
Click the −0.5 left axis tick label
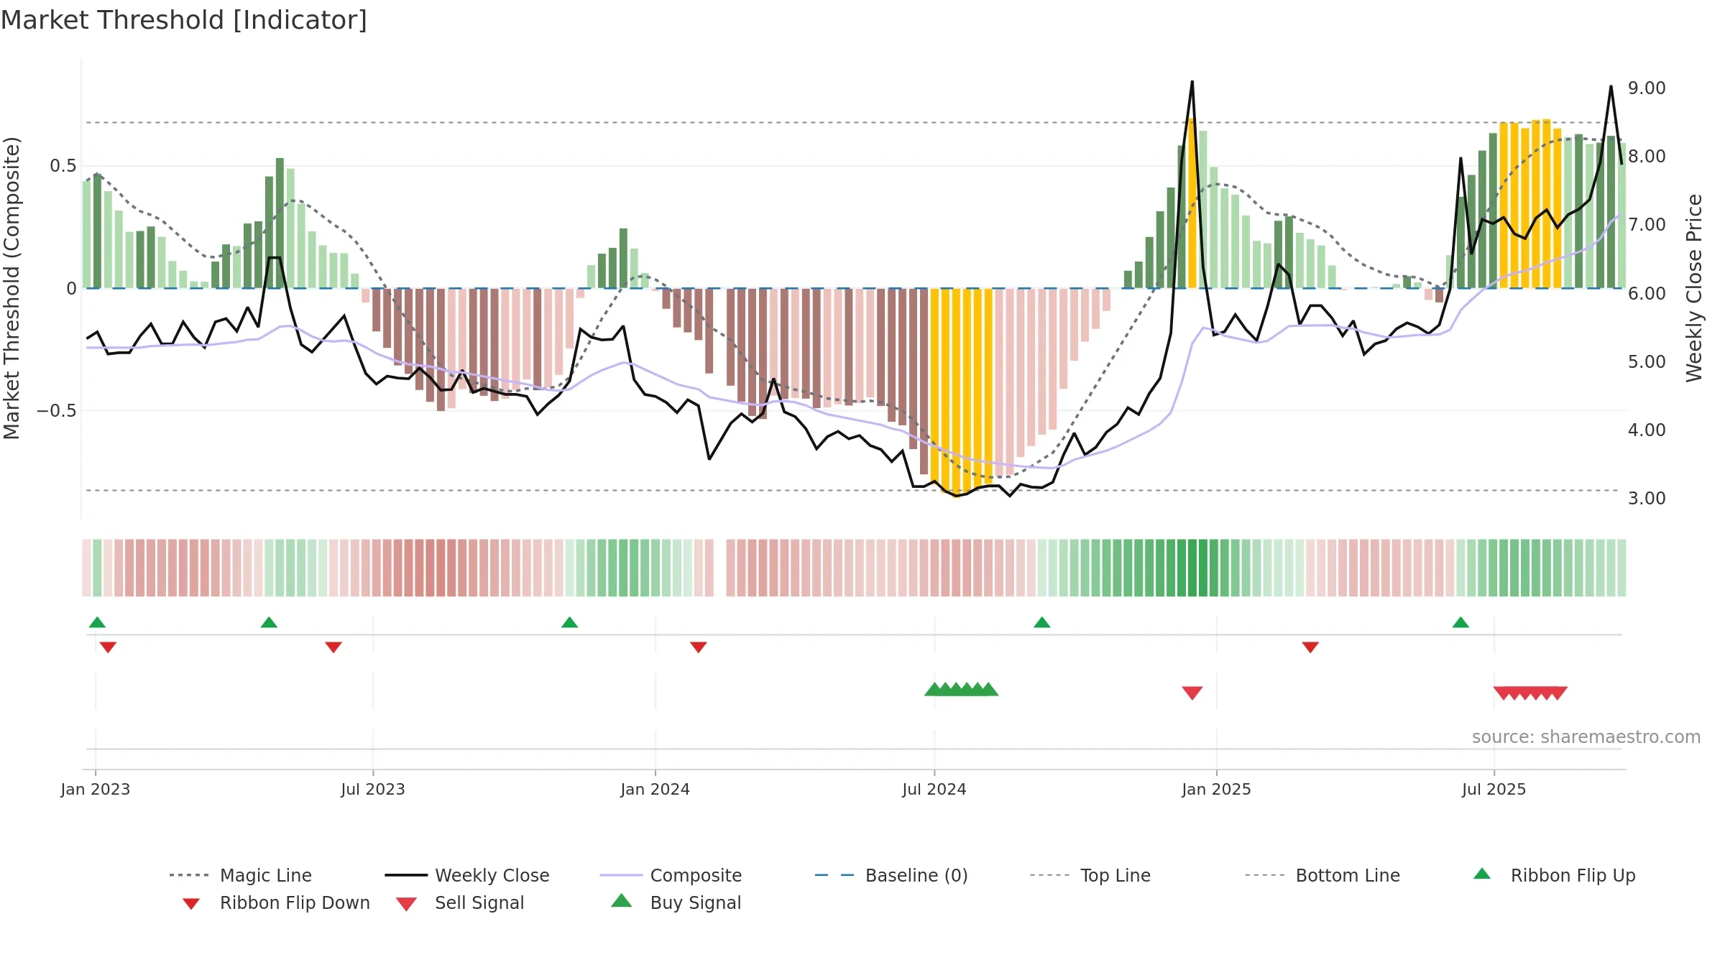coord(56,410)
